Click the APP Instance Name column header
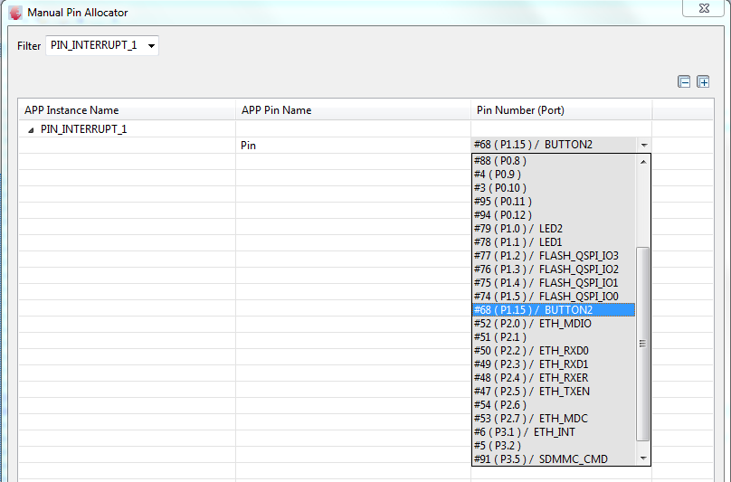Screen dimensions: 731x482 [x=71, y=110]
